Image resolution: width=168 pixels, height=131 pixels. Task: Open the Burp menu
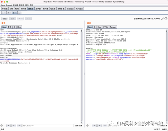coord(3,5)
